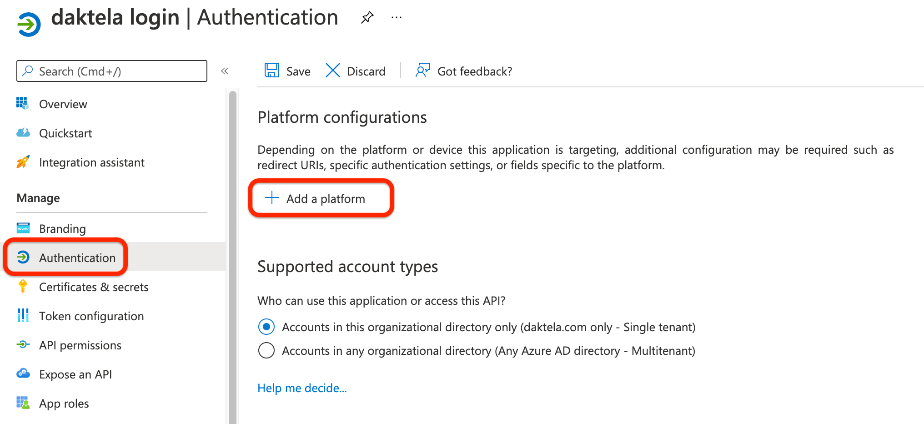Choose Multitenant accounts option

[266, 350]
